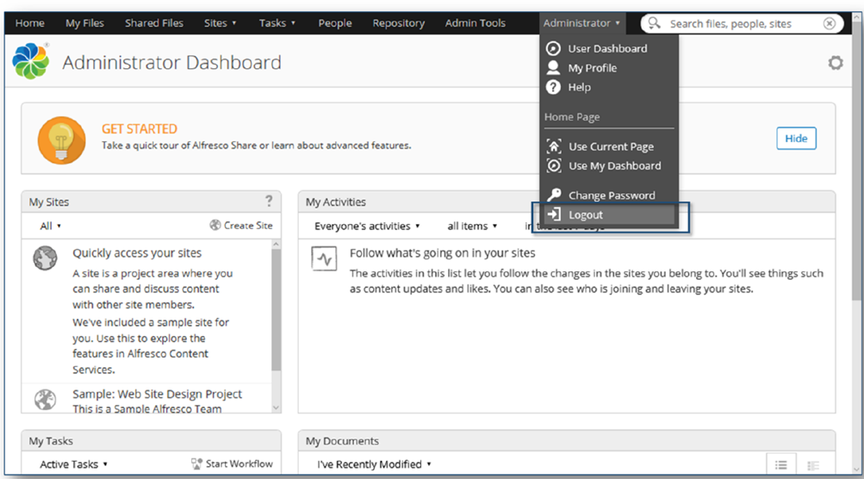Screen dimensions: 864x479
Task: Open the Active Tasks filter dropdown
Action: 74,464
